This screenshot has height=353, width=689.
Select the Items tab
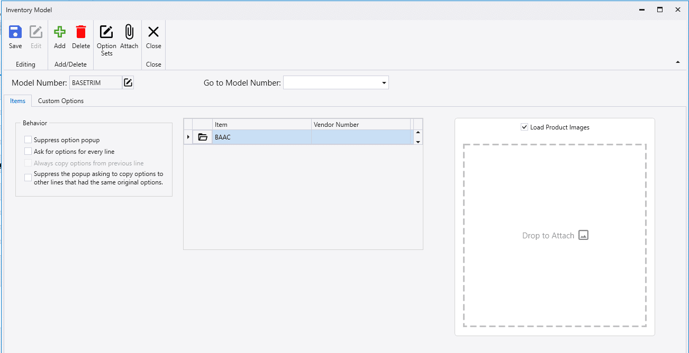tap(17, 100)
